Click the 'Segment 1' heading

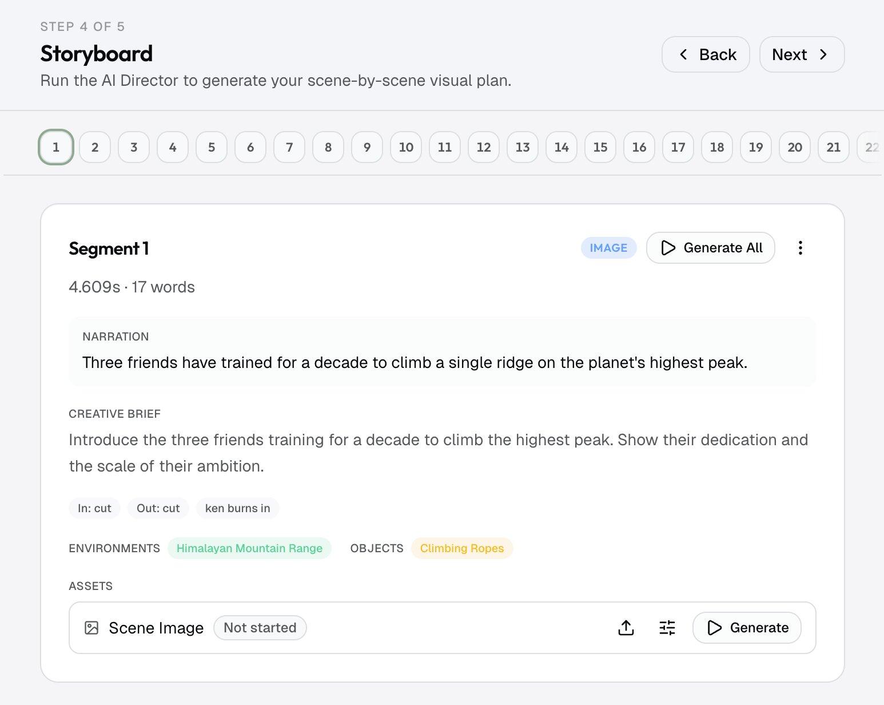(x=109, y=248)
